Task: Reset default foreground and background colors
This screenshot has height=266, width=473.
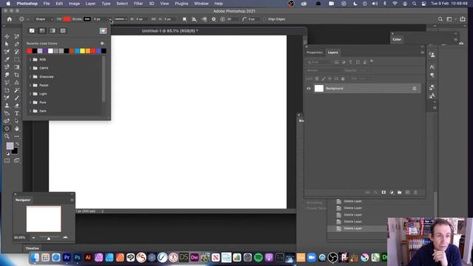Action: (8, 154)
